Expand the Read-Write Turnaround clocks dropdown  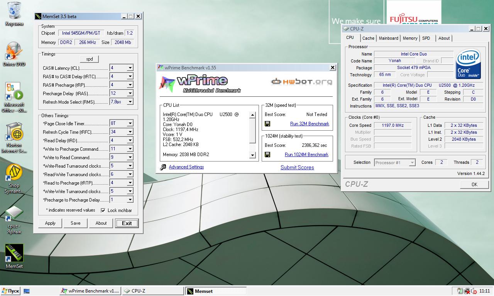click(x=130, y=174)
